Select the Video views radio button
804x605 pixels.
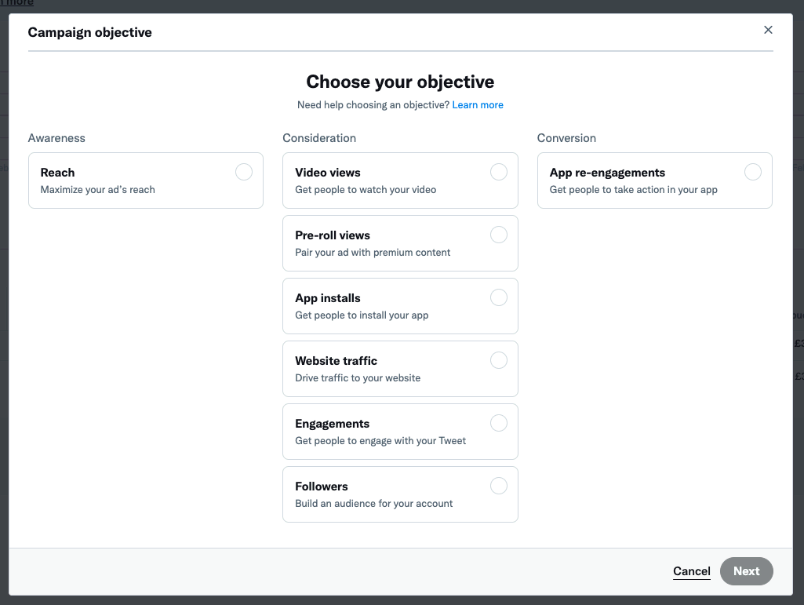pos(498,172)
